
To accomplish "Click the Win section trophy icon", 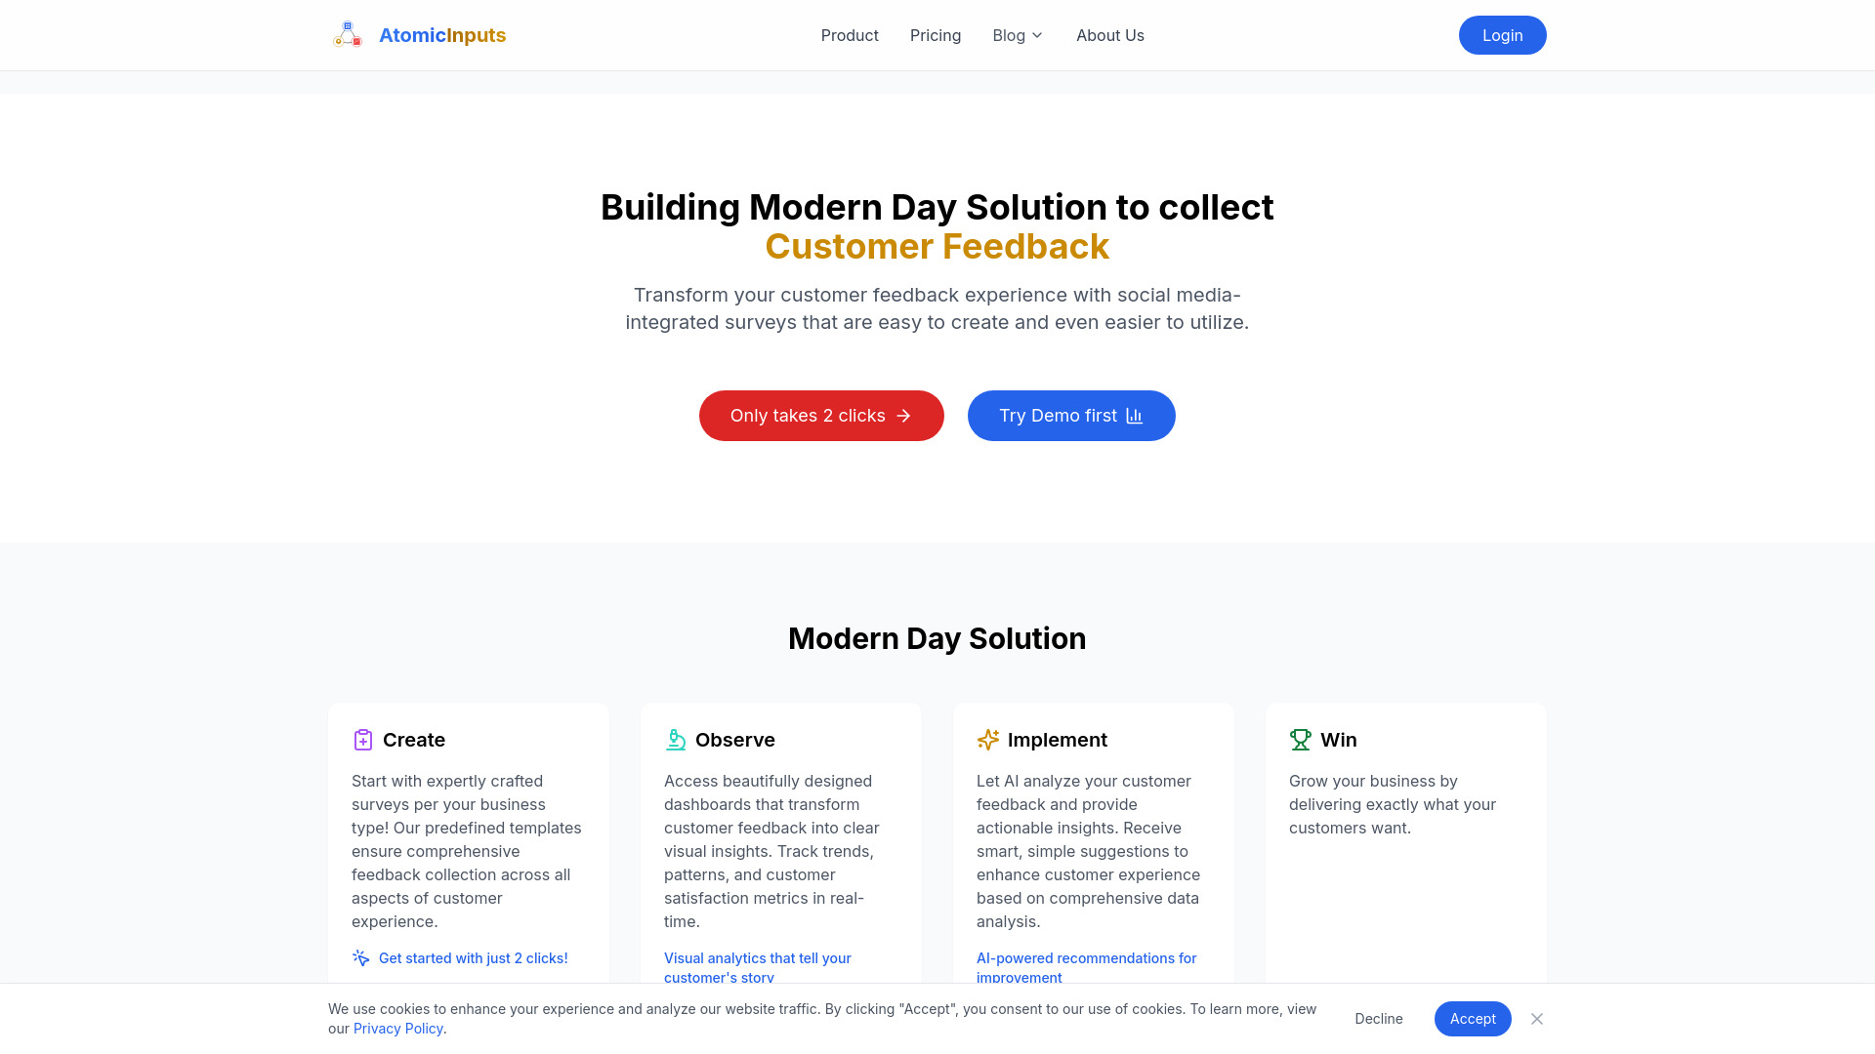I will pyautogui.click(x=1301, y=738).
